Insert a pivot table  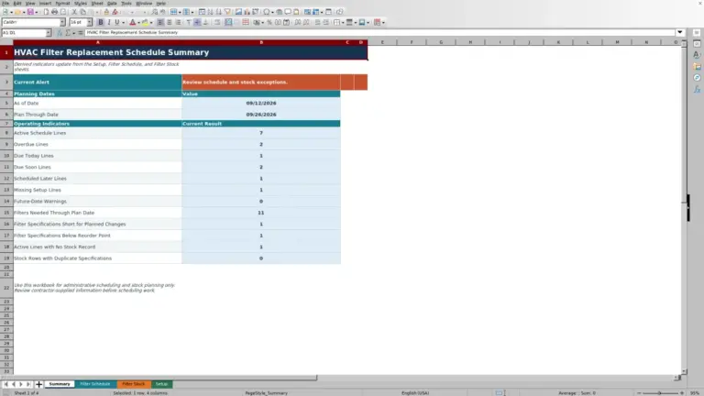[x=256, y=12]
